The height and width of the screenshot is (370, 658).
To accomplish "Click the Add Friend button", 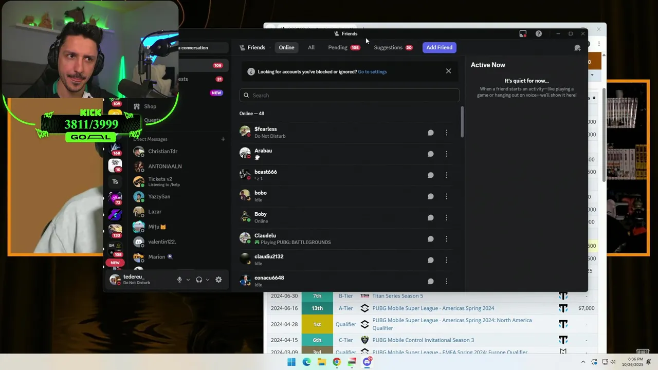I will [x=439, y=47].
